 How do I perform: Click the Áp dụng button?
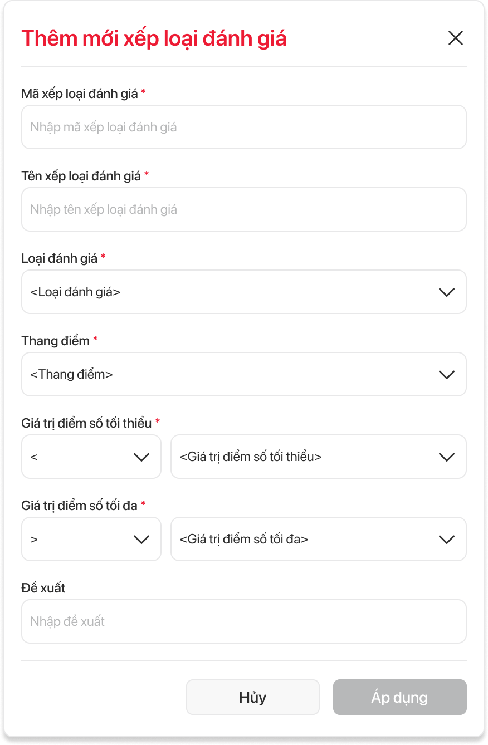[x=399, y=697]
